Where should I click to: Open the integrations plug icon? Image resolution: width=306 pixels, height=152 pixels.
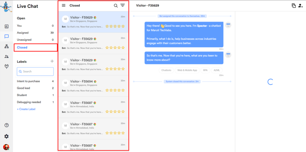7,66
